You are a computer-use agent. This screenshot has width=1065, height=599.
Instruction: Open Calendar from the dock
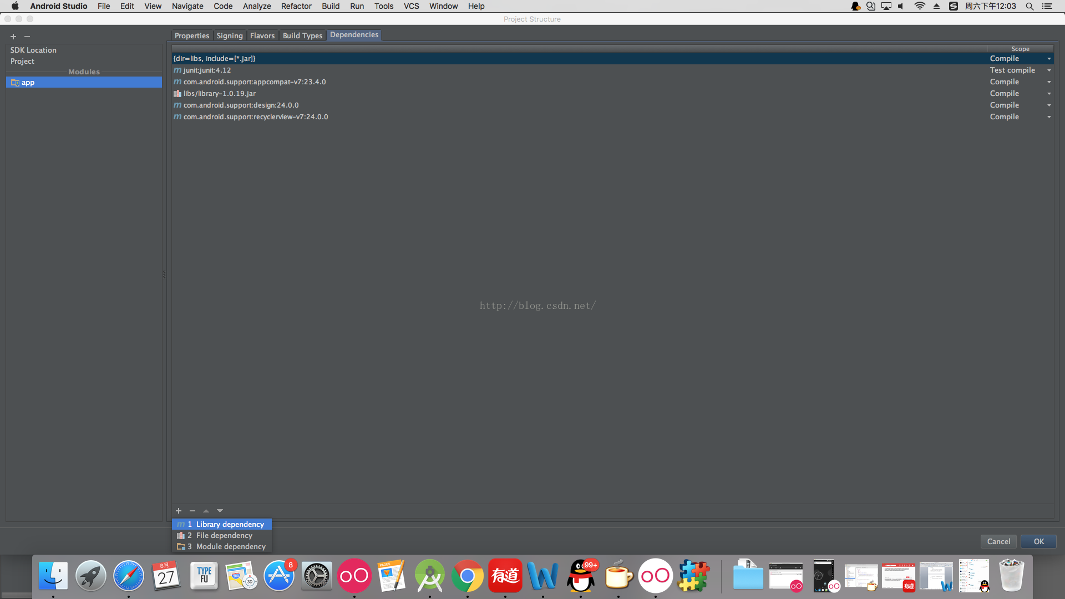[x=166, y=576]
